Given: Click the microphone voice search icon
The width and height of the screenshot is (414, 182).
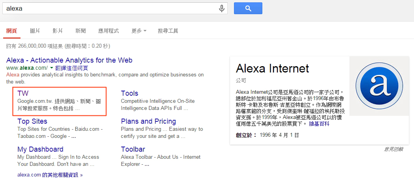Looking at the screenshot, I should (x=222, y=8).
